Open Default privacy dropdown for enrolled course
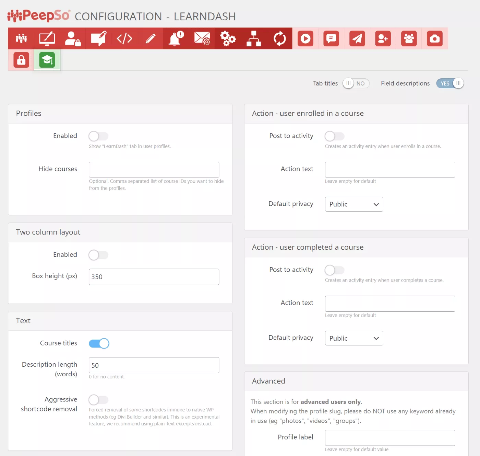 coord(354,204)
